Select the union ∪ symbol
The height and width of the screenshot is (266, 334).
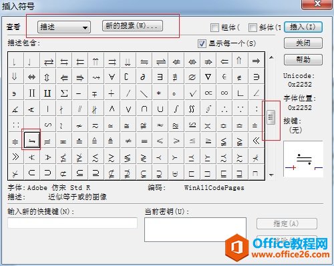pyautogui.click(x=160, y=109)
